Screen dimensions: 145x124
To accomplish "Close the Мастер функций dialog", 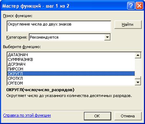I will click(139, 6).
